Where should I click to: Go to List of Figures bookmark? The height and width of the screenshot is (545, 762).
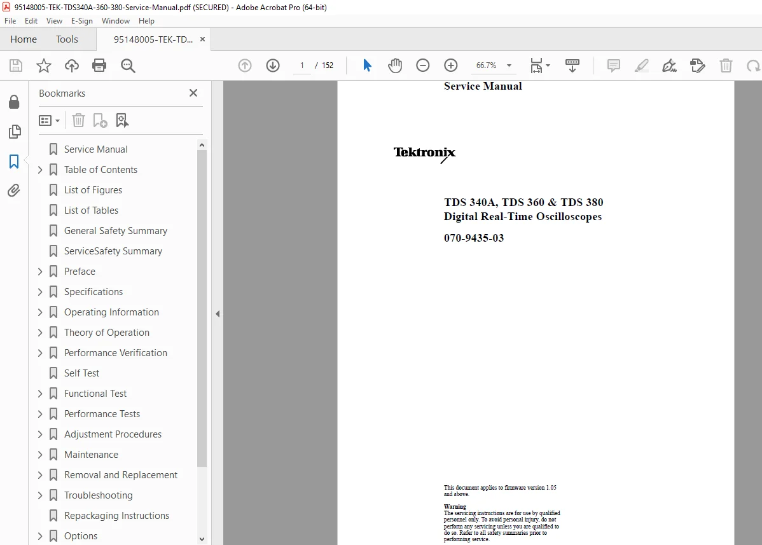(93, 190)
